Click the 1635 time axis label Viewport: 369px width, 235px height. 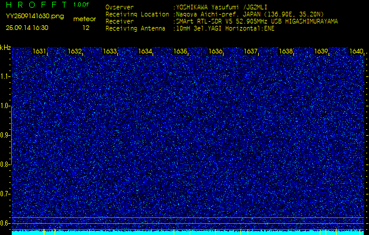click(180, 51)
